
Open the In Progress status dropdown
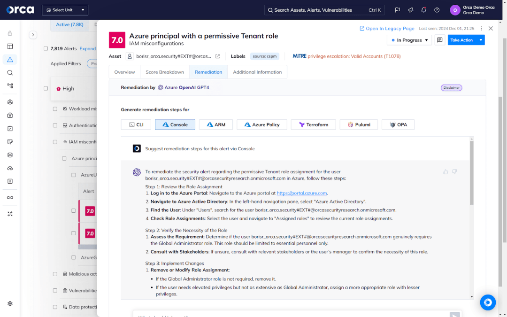[x=409, y=40]
